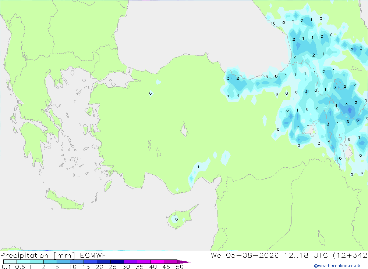
Task: Click the isolated '0' value in northwest Turkey
Action: click(151, 94)
